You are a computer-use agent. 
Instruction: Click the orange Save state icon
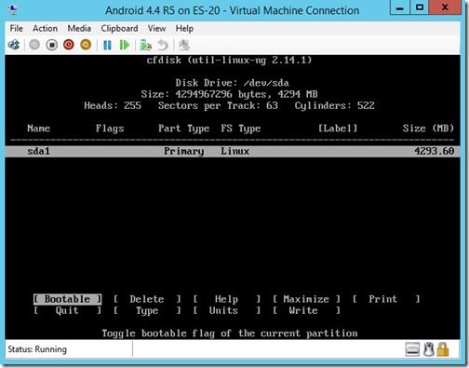coord(86,45)
